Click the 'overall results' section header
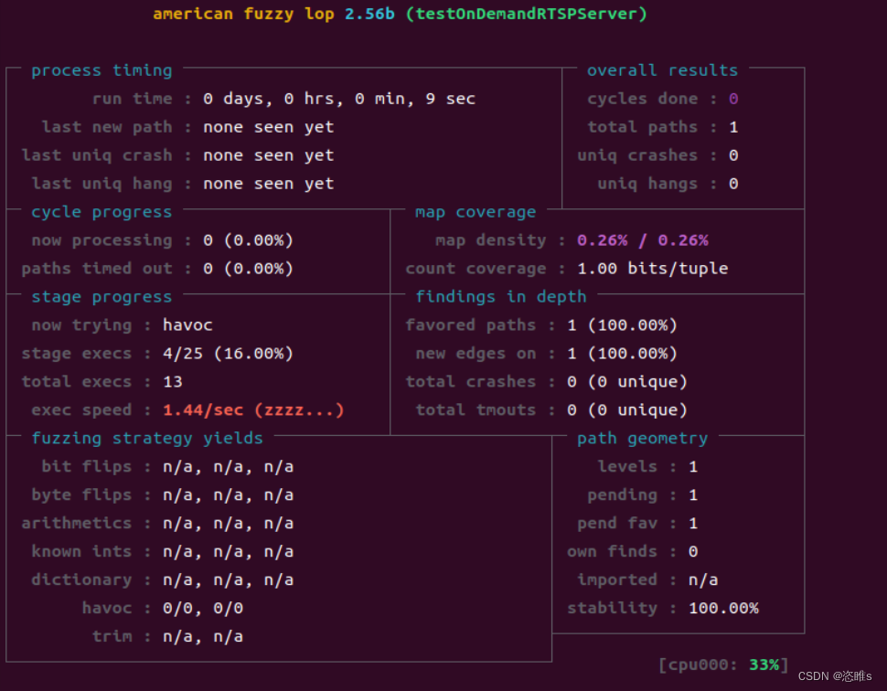Viewport: 887px width, 691px height. (662, 70)
